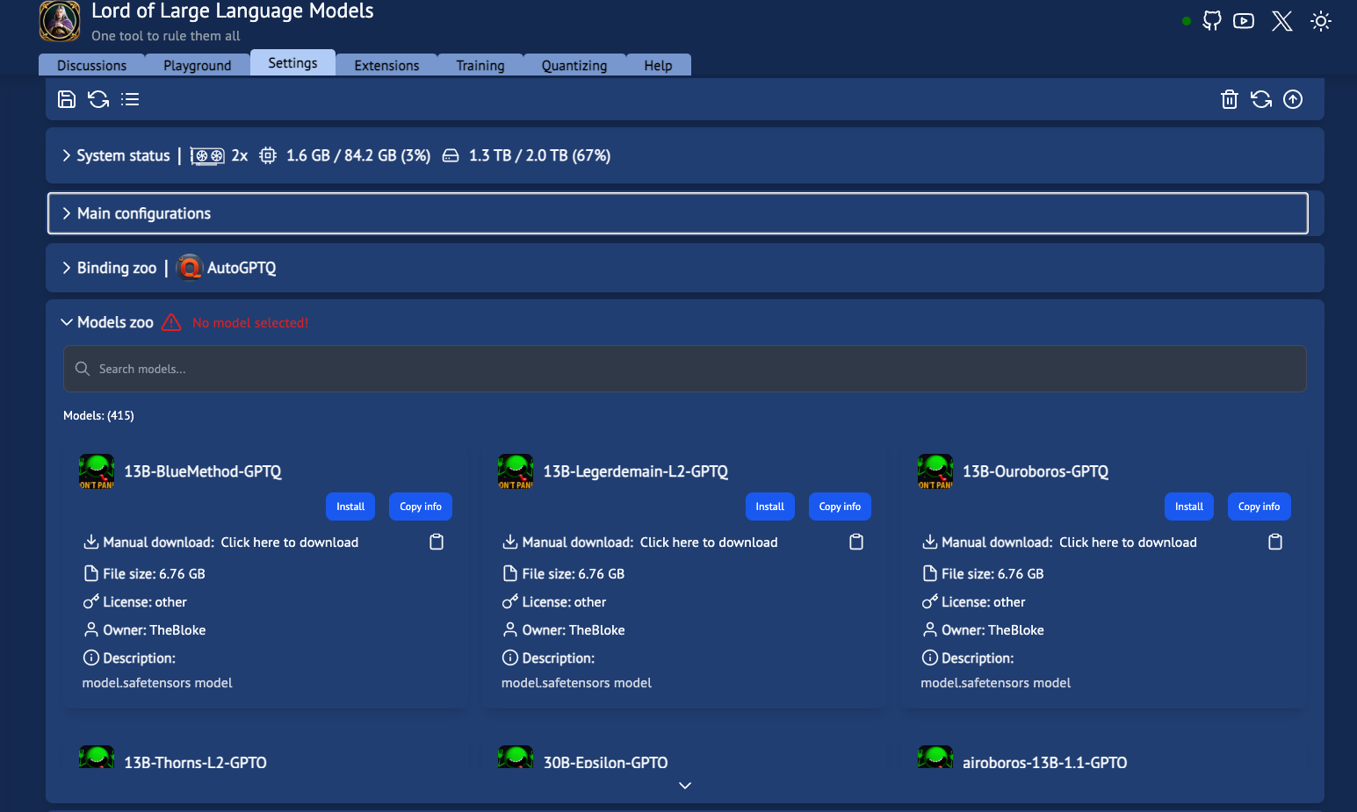Open the Quantizing tab
This screenshot has width=1357, height=812.
574,64
